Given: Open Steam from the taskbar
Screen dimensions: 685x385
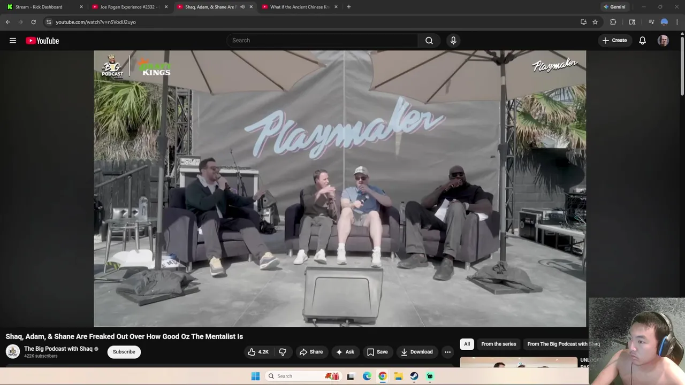Looking at the screenshot, I should 414,376.
